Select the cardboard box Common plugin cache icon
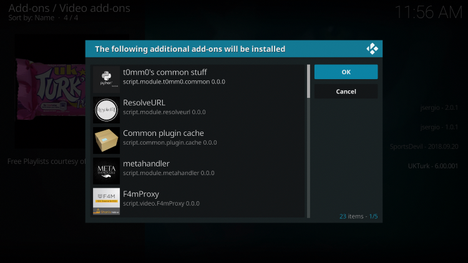 click(106, 140)
